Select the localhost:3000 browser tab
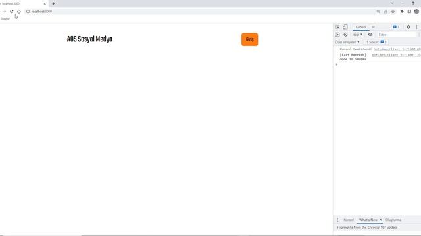The image size is (421, 236). point(23,3)
